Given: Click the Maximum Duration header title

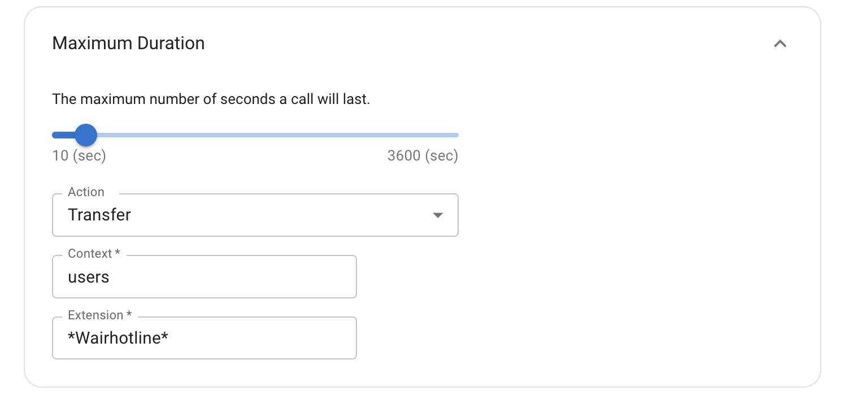Looking at the screenshot, I should 128,44.
